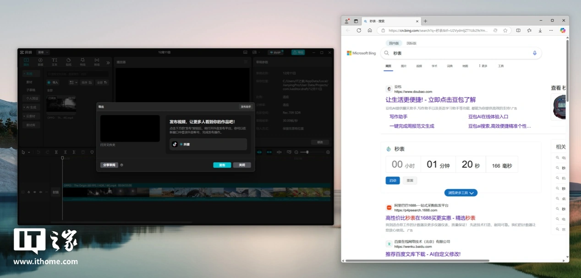Image resolution: width=581 pixels, height=278 pixels.
Task: Toggle the track lock icon on timeline
Action: (x=28, y=192)
